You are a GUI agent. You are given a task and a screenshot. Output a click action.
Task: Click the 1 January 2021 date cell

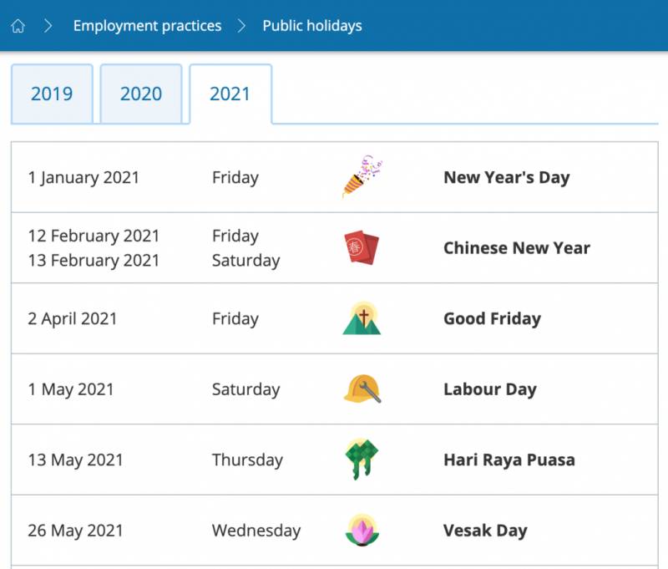pos(83,177)
